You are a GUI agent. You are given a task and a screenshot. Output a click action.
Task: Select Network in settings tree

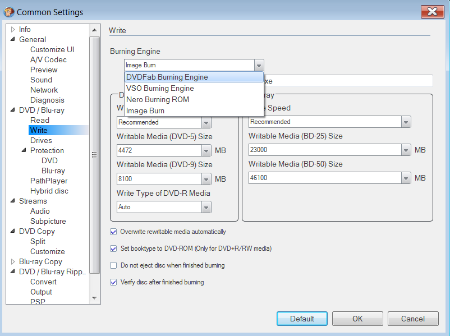point(44,90)
